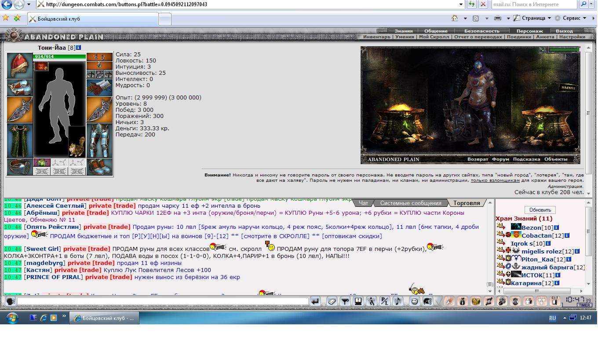Click sender name Sweet Girl in chat

pyautogui.click(x=43, y=249)
